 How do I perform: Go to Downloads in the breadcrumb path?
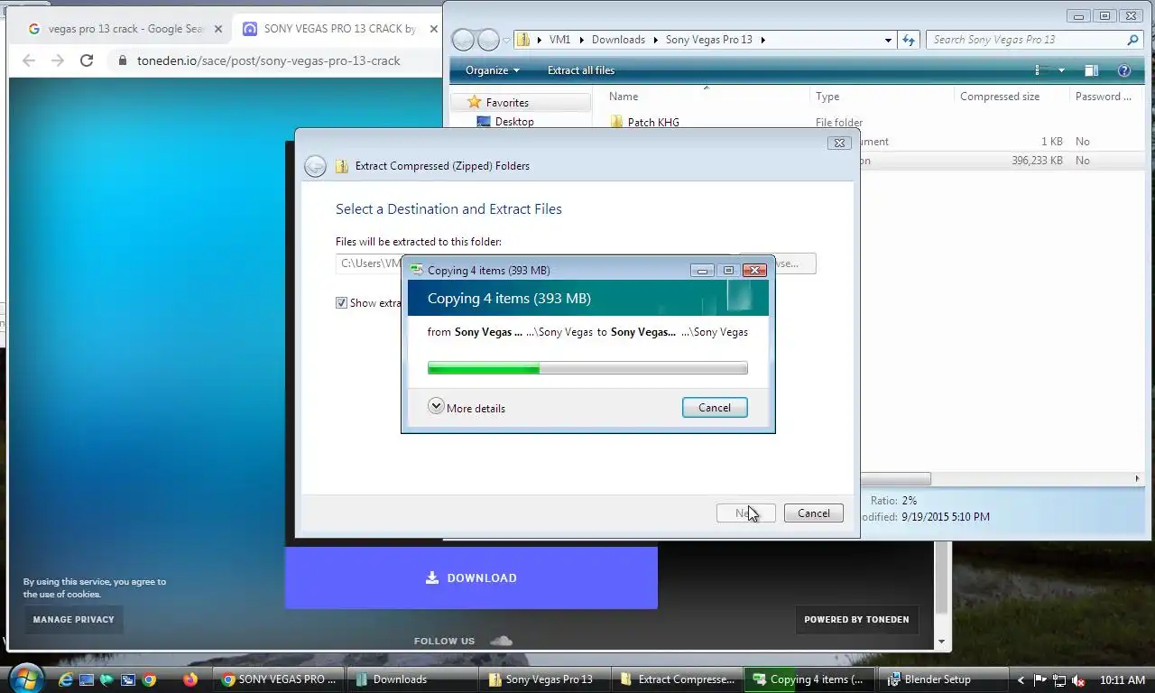[x=618, y=40]
